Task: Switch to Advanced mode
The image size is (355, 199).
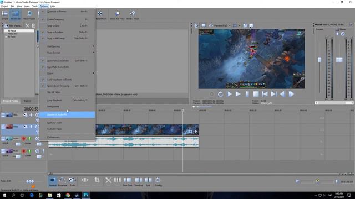Action: pos(16,15)
